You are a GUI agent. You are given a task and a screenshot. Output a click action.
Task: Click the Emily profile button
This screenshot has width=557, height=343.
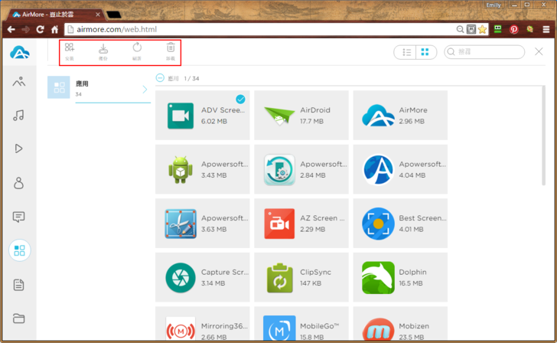click(x=493, y=5)
